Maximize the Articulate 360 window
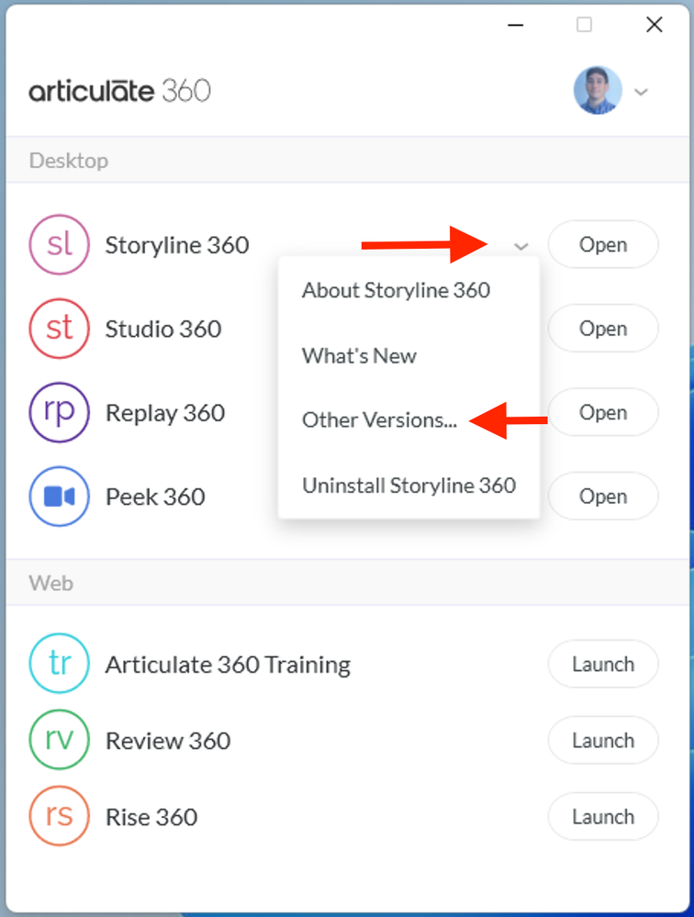This screenshot has width=694, height=917. (584, 25)
